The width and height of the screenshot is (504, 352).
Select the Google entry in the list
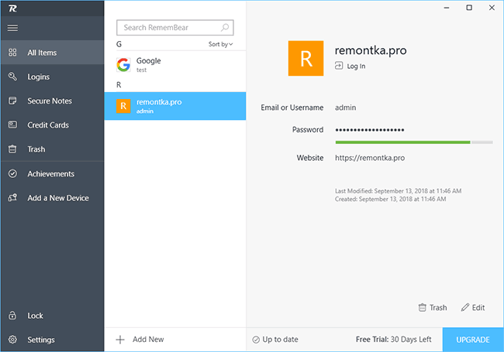click(x=175, y=65)
